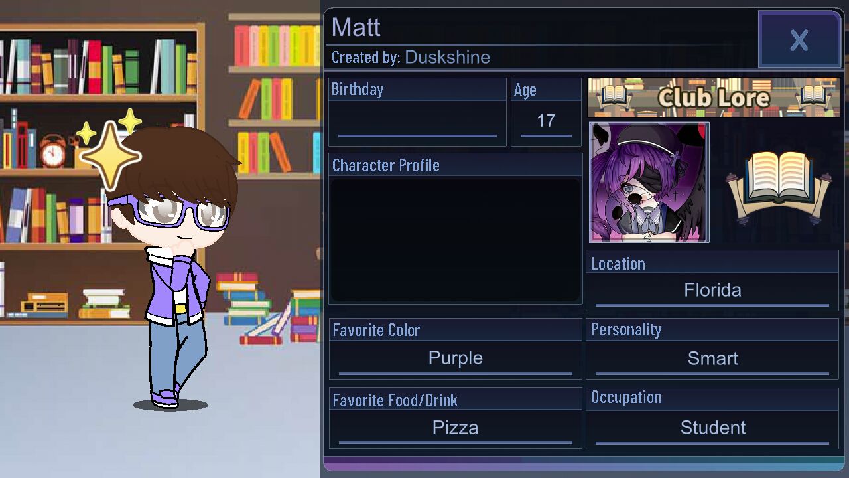Click the creator name Duskshine
849x478 pixels.
pos(447,57)
